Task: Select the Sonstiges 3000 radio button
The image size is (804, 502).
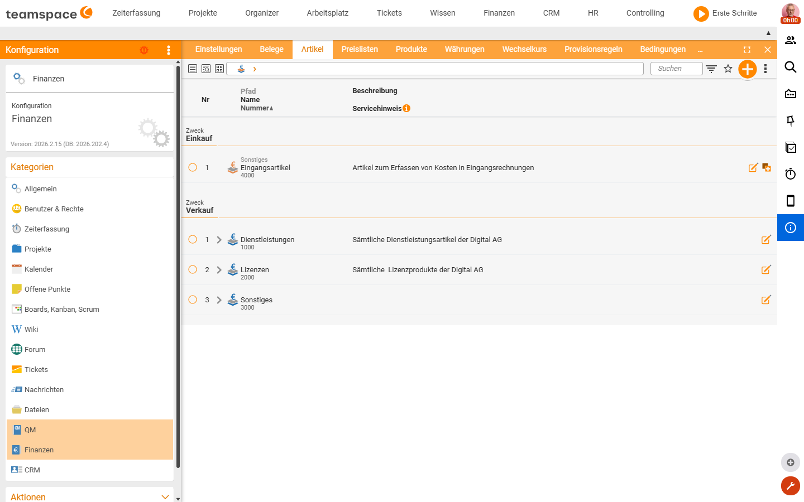Action: (193, 300)
